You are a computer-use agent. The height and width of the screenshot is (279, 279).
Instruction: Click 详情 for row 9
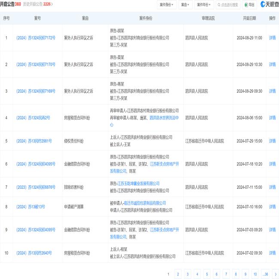(272, 230)
